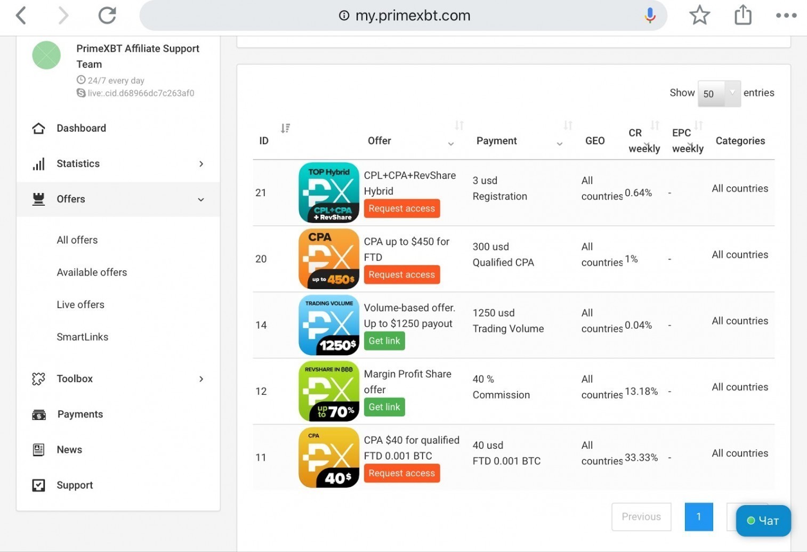
Task: Get link for Margin Profit Share offer
Action: click(x=384, y=407)
